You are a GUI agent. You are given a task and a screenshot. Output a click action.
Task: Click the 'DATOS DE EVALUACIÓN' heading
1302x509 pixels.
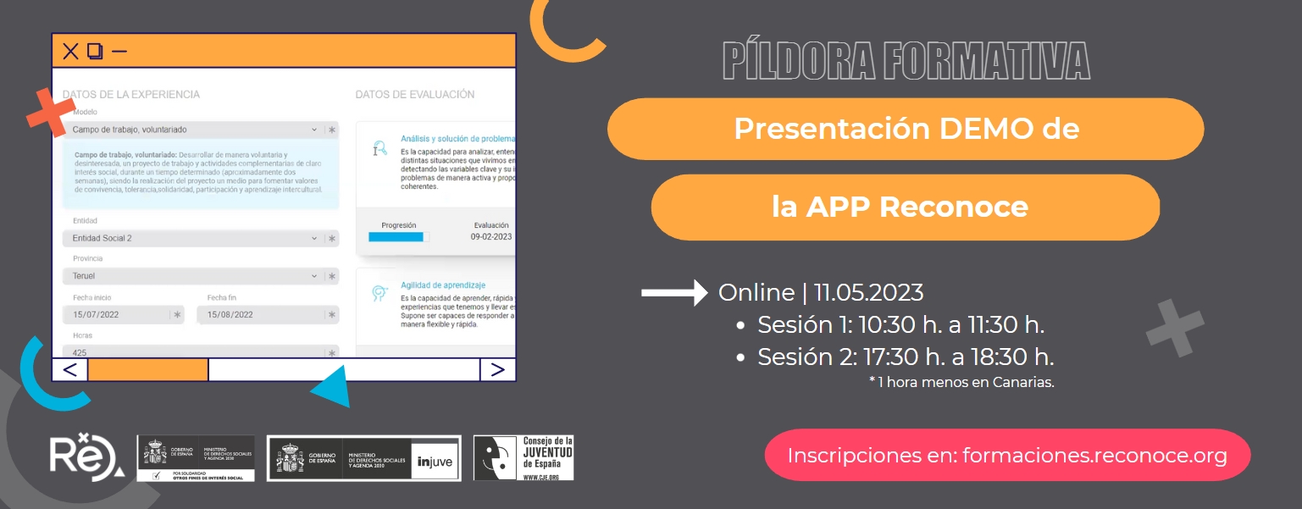[415, 94]
